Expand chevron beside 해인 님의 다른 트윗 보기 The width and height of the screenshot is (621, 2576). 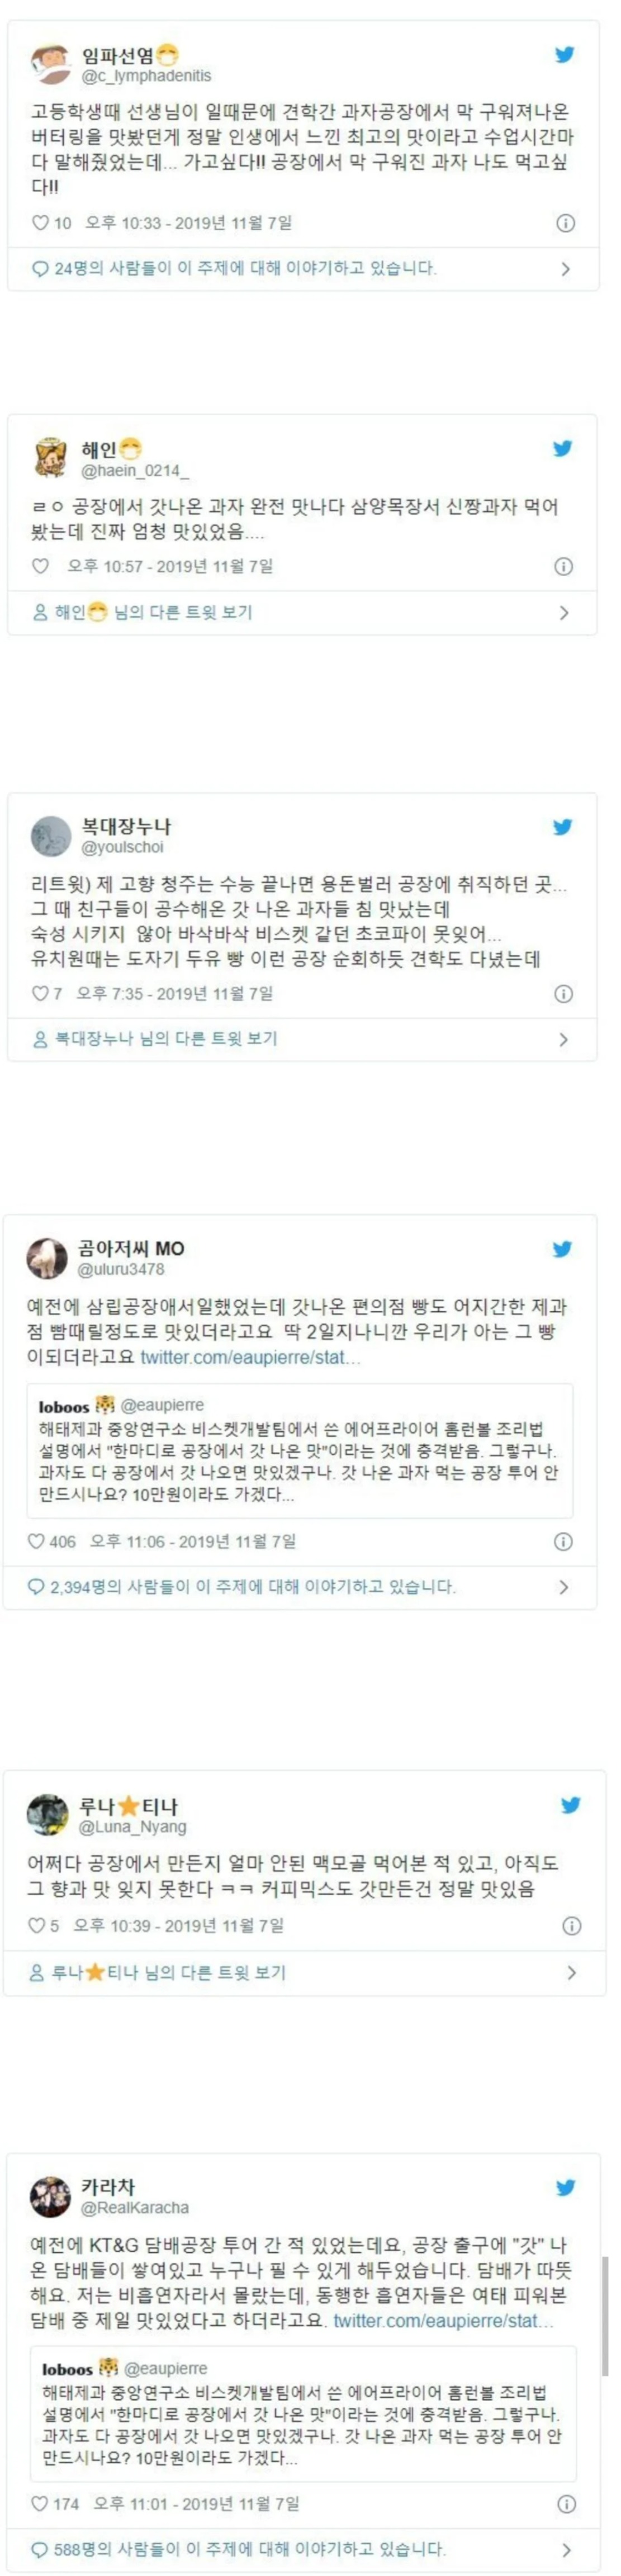click(564, 612)
